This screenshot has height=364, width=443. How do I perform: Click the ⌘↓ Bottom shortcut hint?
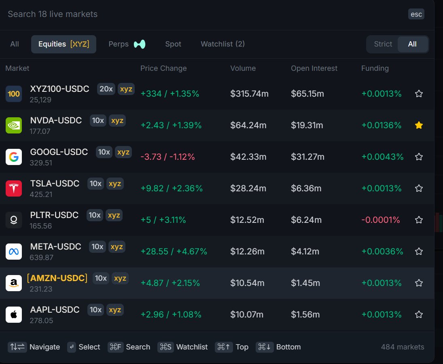coord(278,347)
